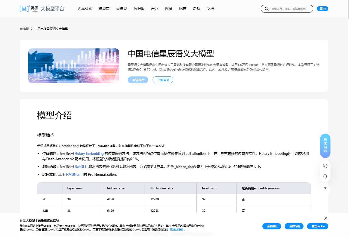Image resolution: width=349 pixels, height=237 pixels.
Task: Click the 了解更多 button
Action: coord(163,80)
